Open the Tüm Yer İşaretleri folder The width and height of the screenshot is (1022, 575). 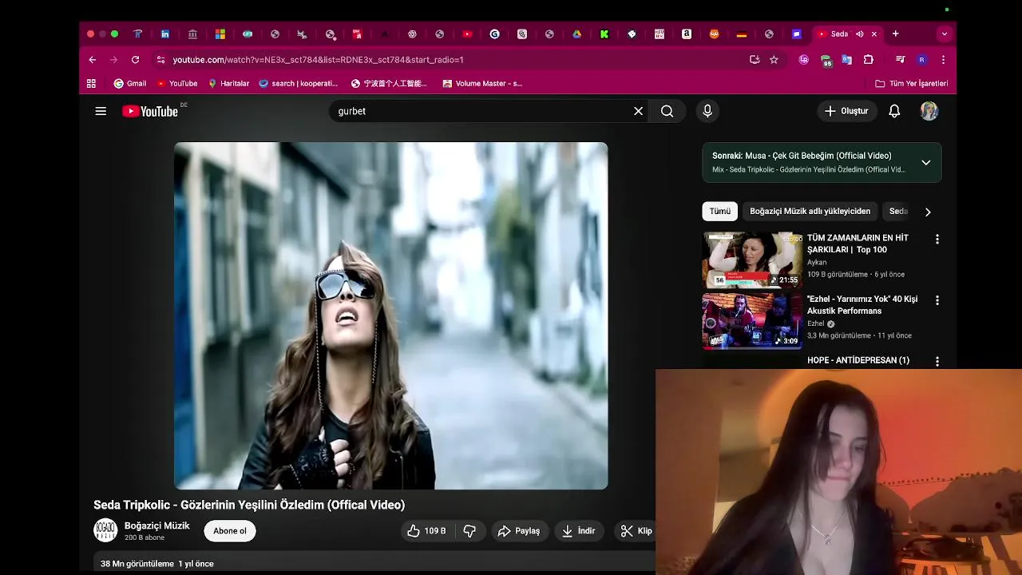coord(912,83)
